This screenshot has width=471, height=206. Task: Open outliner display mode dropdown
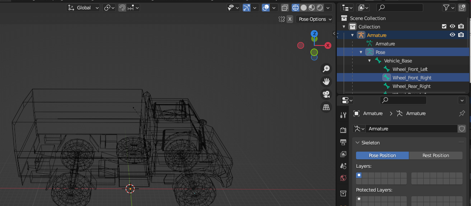tap(348, 8)
